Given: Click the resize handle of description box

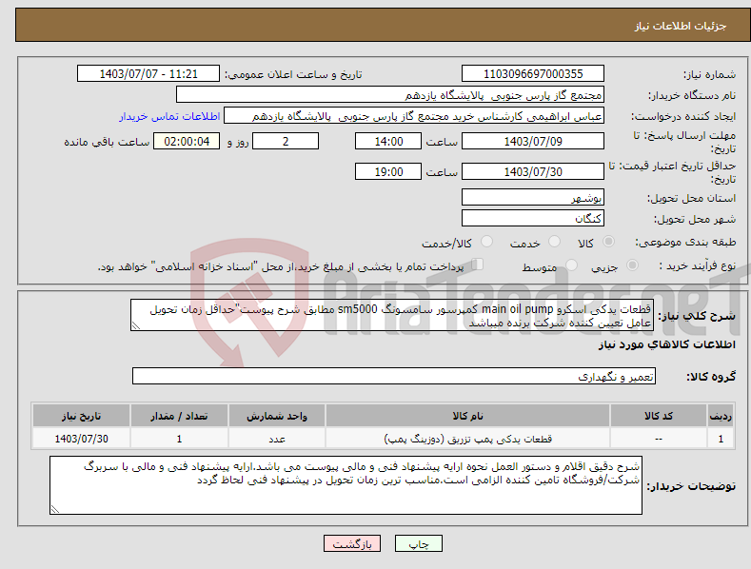Looking at the screenshot, I should (x=136, y=325).
